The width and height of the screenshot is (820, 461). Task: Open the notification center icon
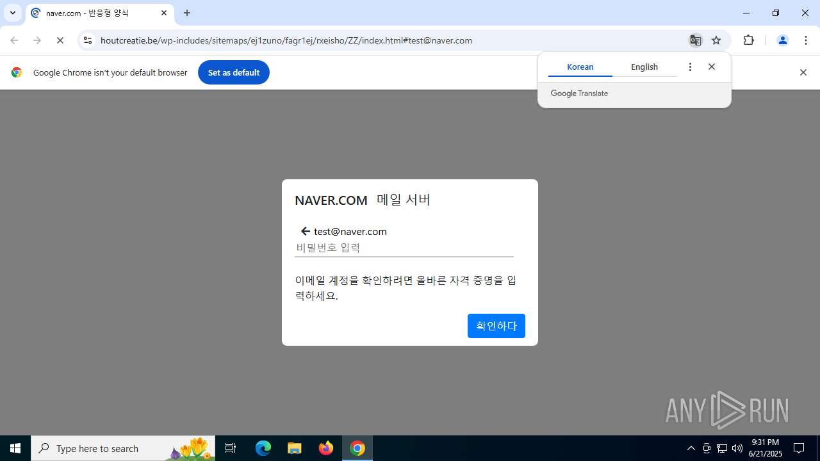(799, 448)
